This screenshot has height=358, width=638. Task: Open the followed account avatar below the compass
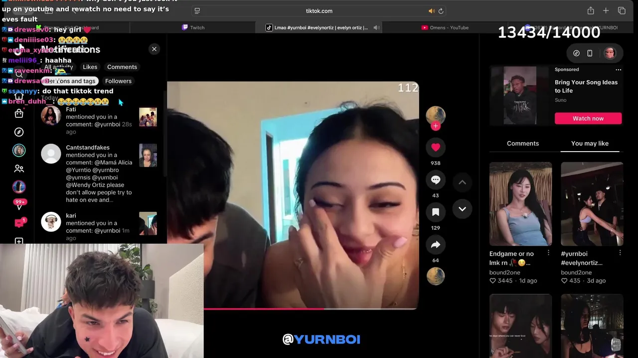pos(19,150)
